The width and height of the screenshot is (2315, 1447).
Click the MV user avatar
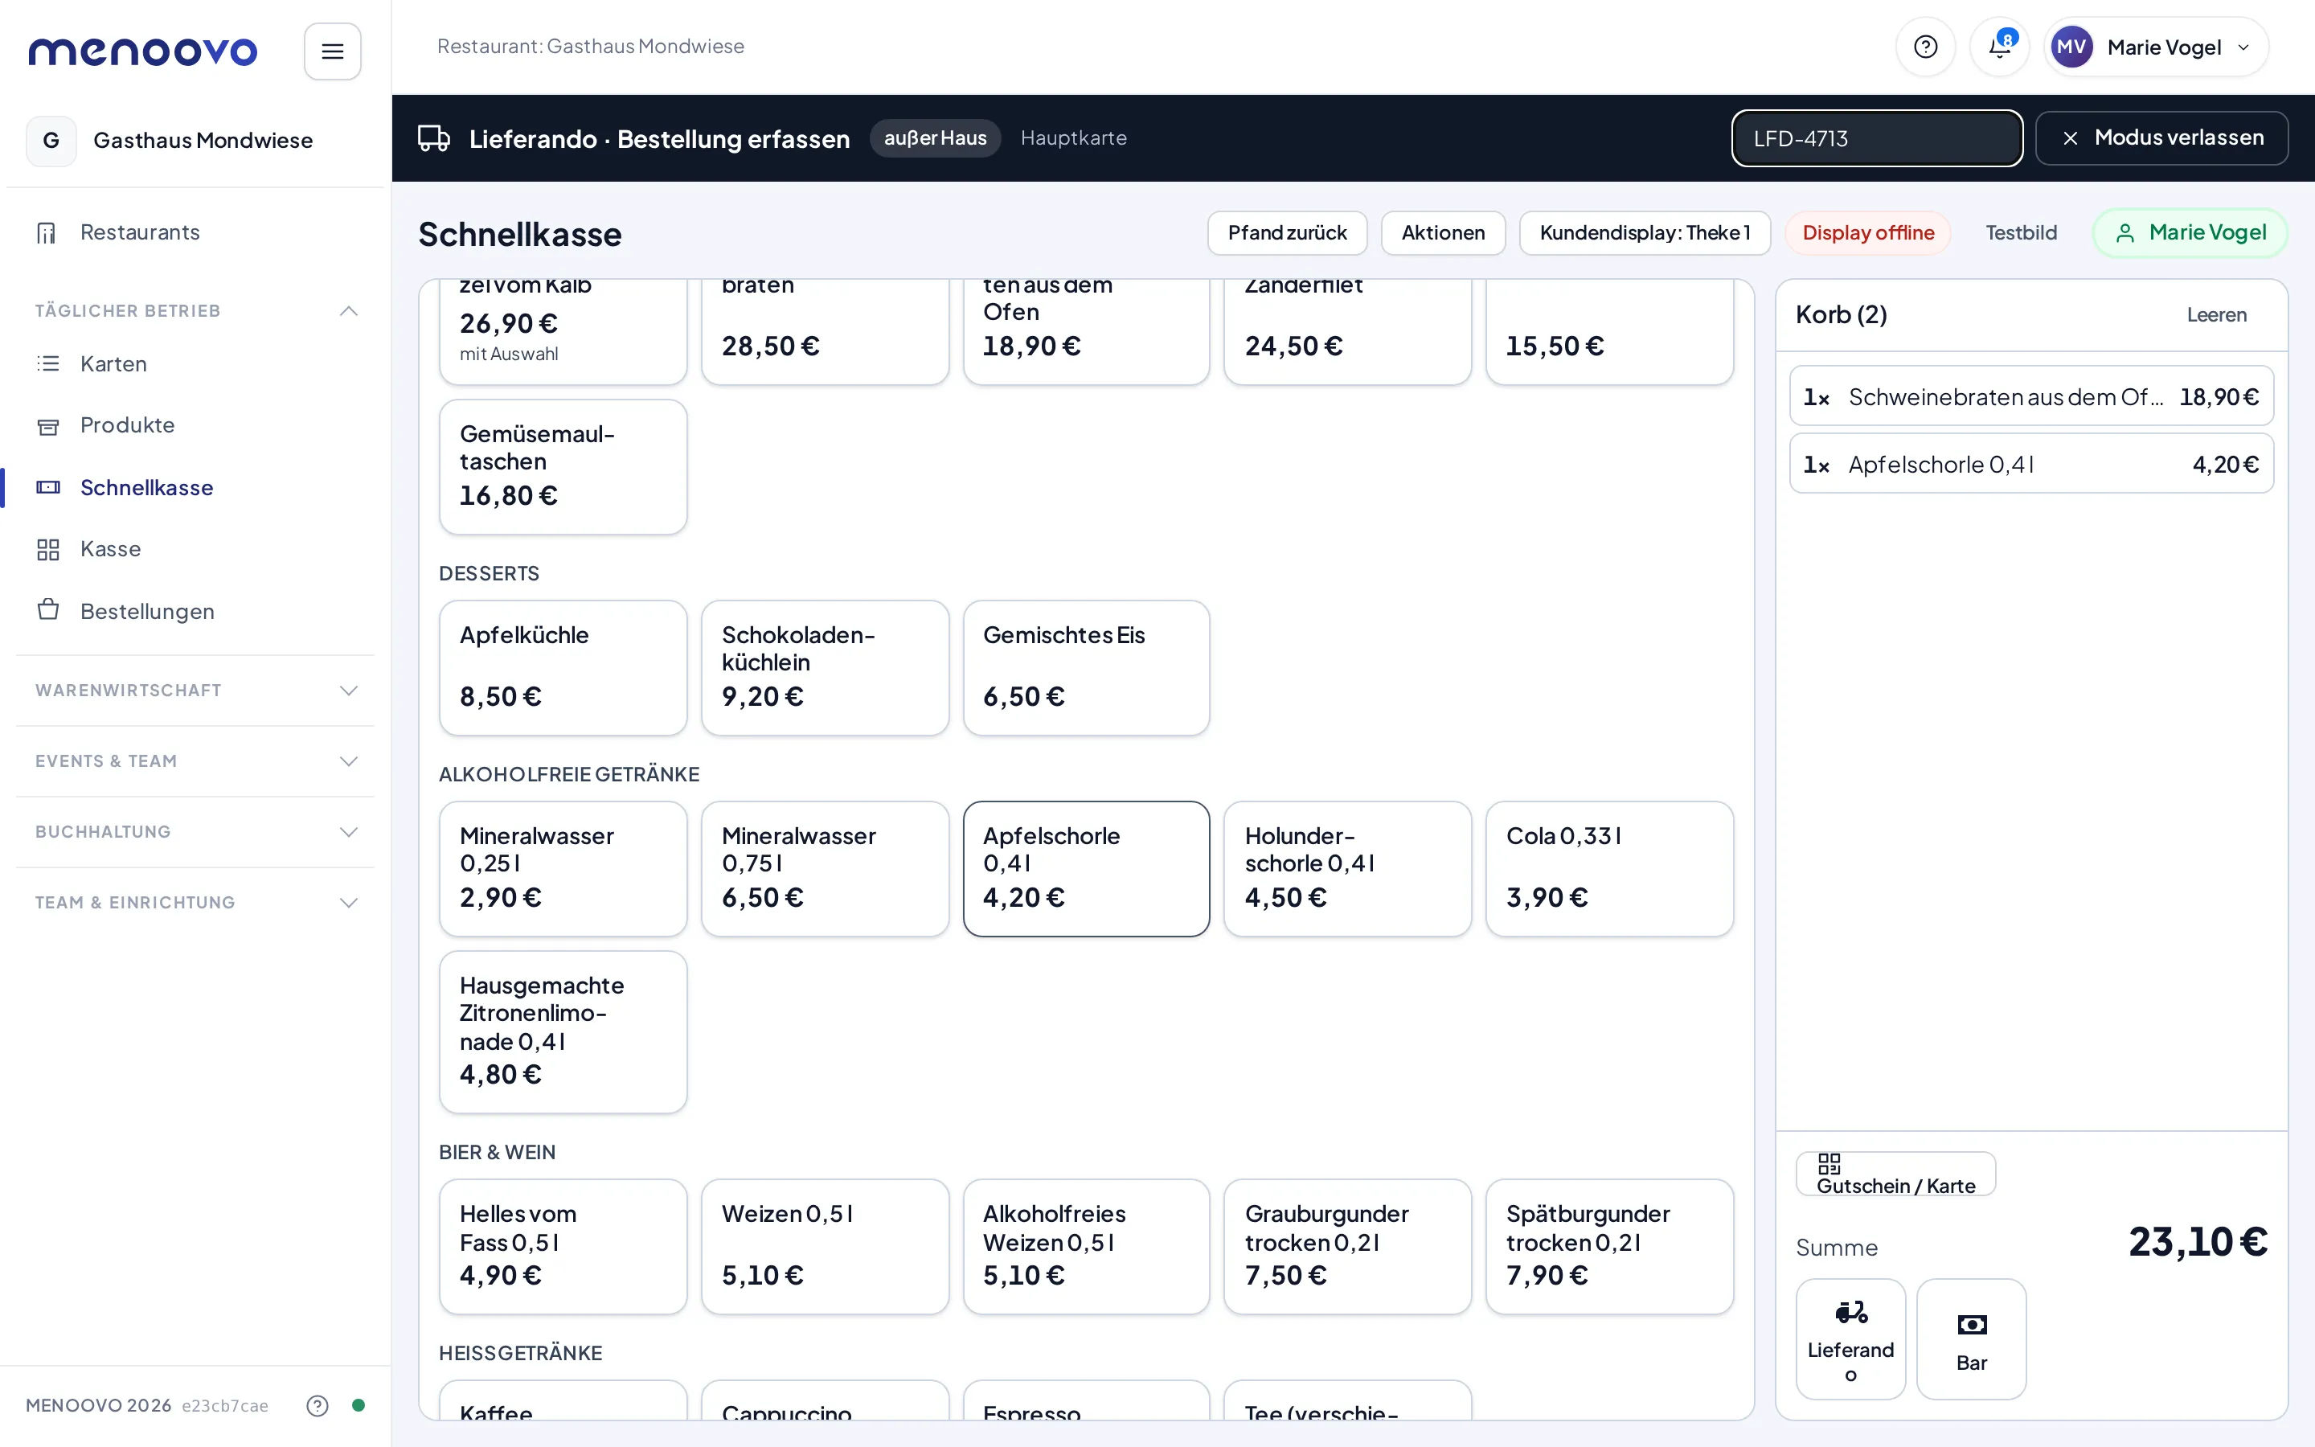2072,47
